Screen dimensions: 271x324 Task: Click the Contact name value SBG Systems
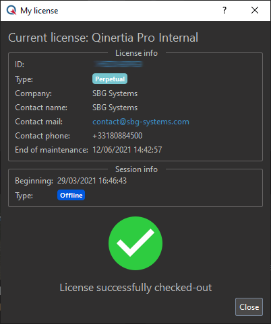coord(115,108)
